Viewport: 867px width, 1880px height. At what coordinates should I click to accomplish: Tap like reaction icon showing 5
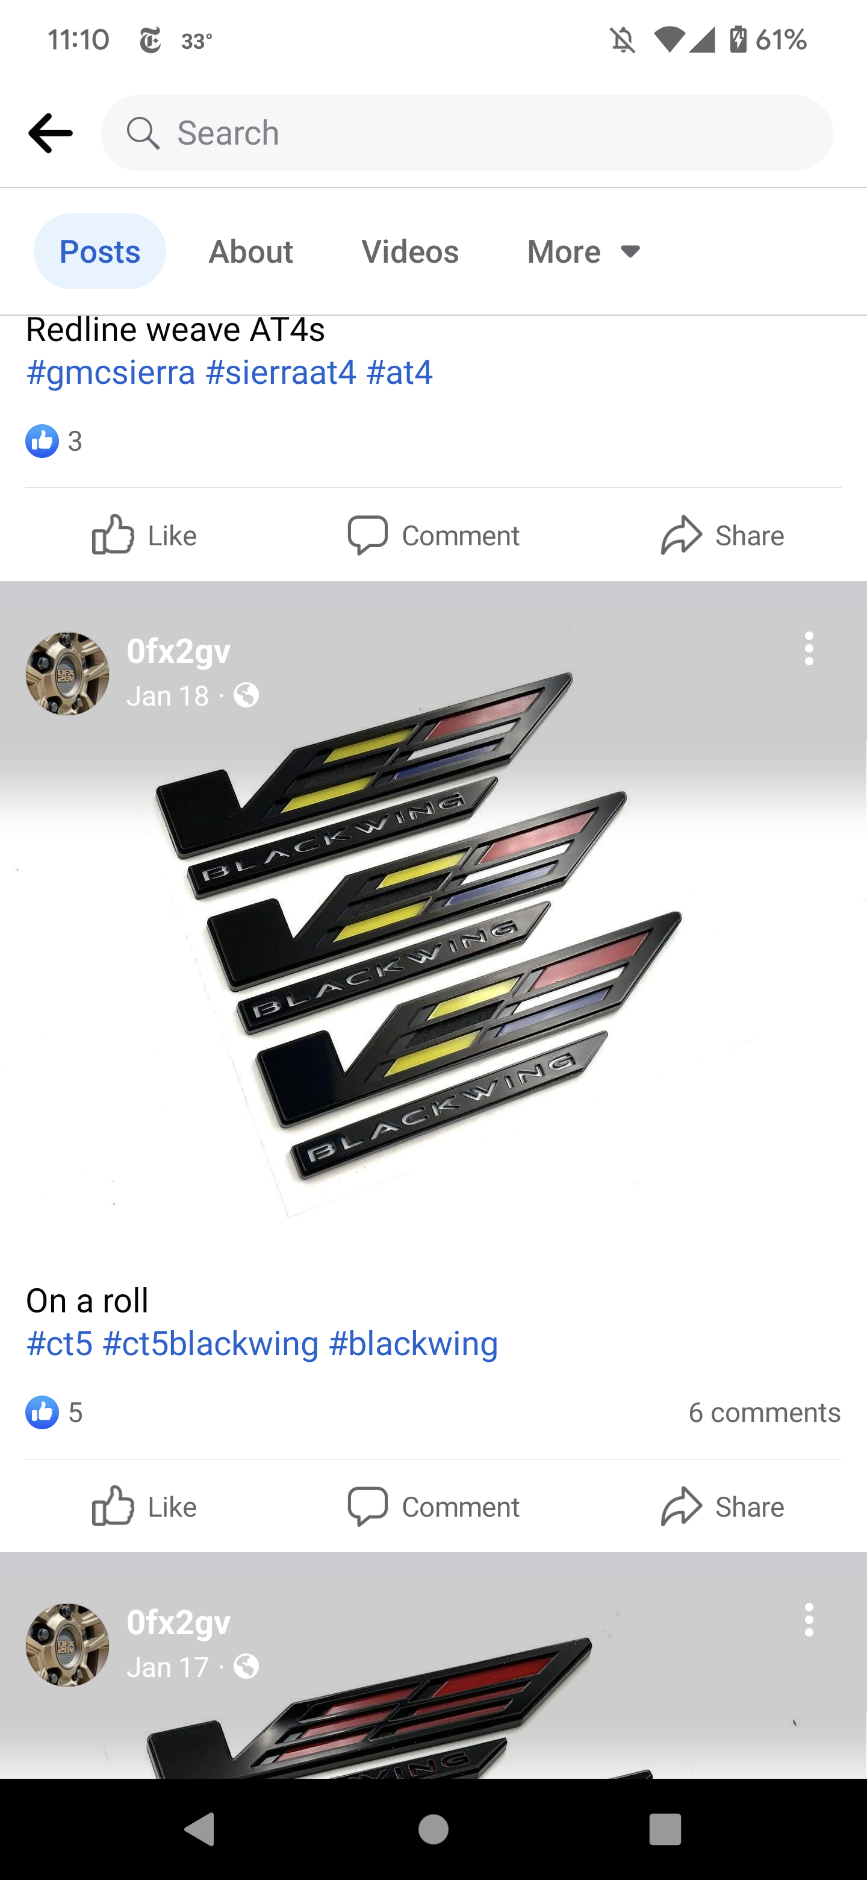click(42, 1411)
